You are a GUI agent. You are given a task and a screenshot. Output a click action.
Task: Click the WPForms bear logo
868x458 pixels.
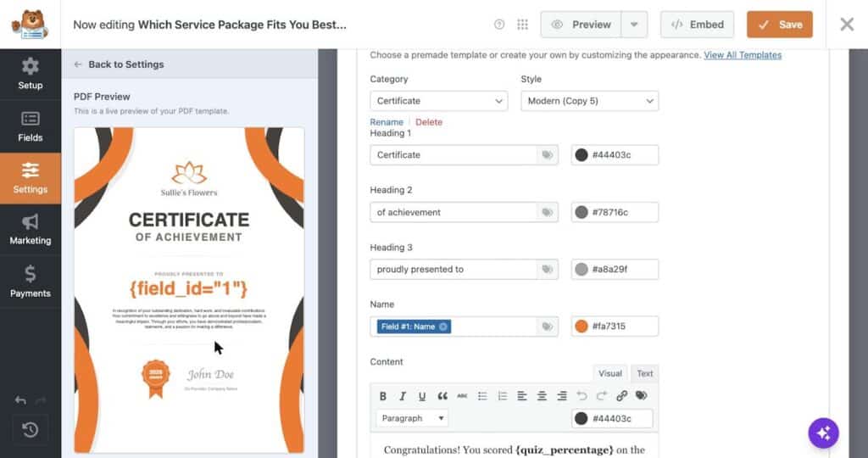pos(30,25)
